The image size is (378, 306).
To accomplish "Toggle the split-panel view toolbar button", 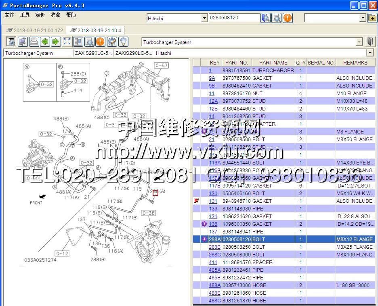I will coord(78,42).
